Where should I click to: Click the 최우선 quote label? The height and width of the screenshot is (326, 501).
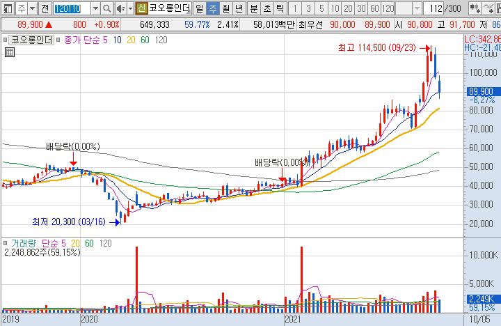tap(310, 24)
